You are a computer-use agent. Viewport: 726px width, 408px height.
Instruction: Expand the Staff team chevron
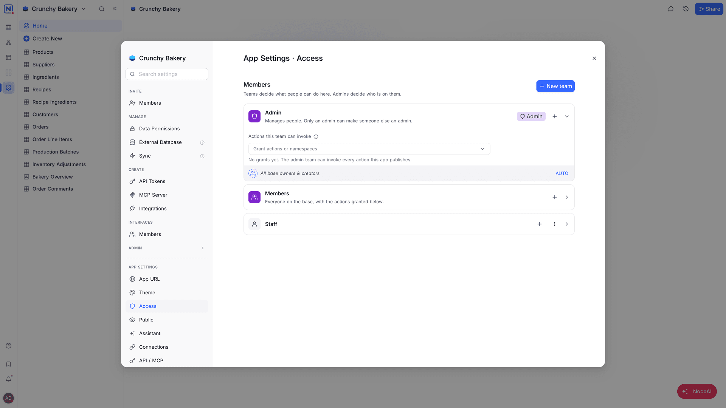pyautogui.click(x=566, y=224)
